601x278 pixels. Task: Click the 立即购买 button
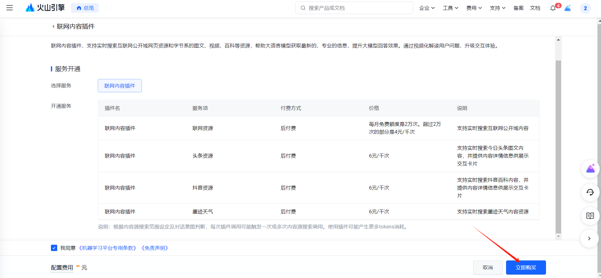pyautogui.click(x=526, y=267)
